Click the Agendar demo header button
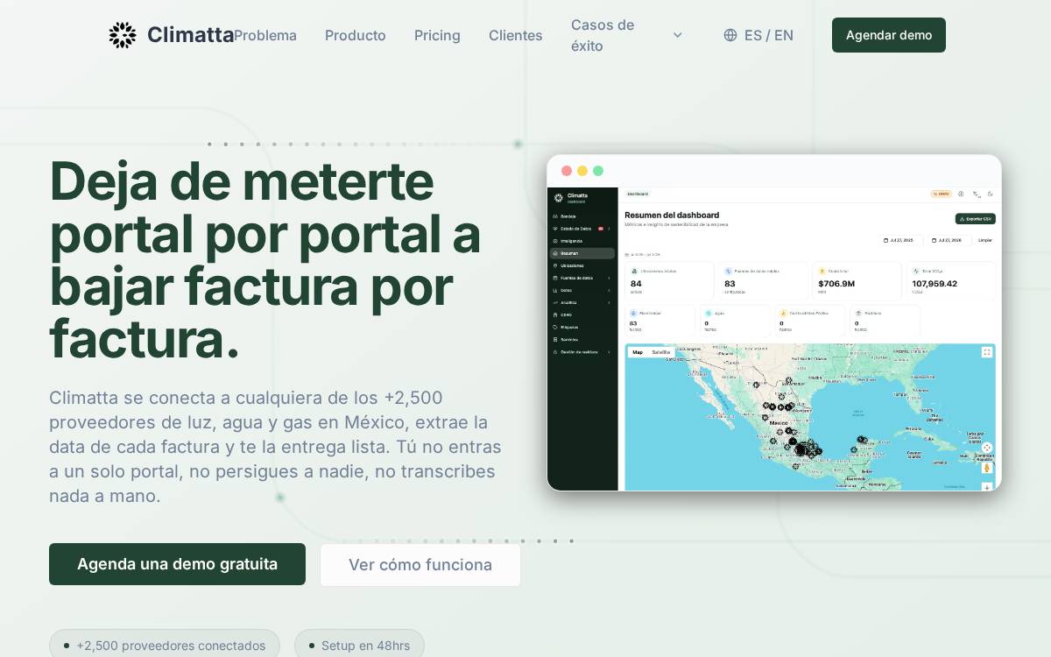1051x657 pixels. tap(889, 35)
